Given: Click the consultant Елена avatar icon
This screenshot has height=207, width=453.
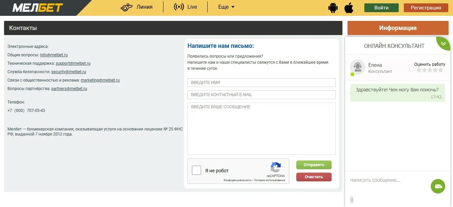Looking at the screenshot, I should click(x=358, y=67).
